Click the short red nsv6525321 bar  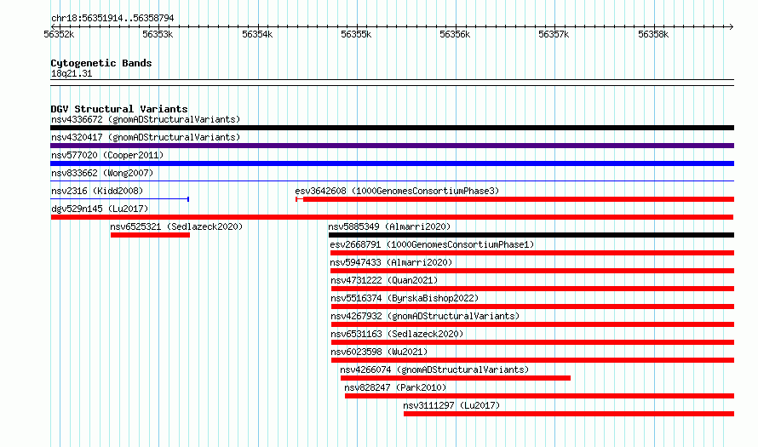(x=151, y=235)
